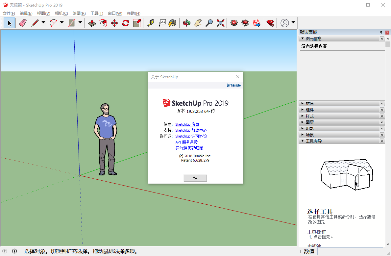The height and width of the screenshot is (256, 391).
Task: Expand the 材质 panel section
Action: point(309,104)
